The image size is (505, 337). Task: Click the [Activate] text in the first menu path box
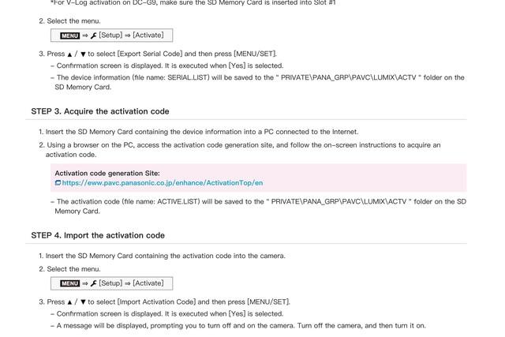click(x=148, y=35)
